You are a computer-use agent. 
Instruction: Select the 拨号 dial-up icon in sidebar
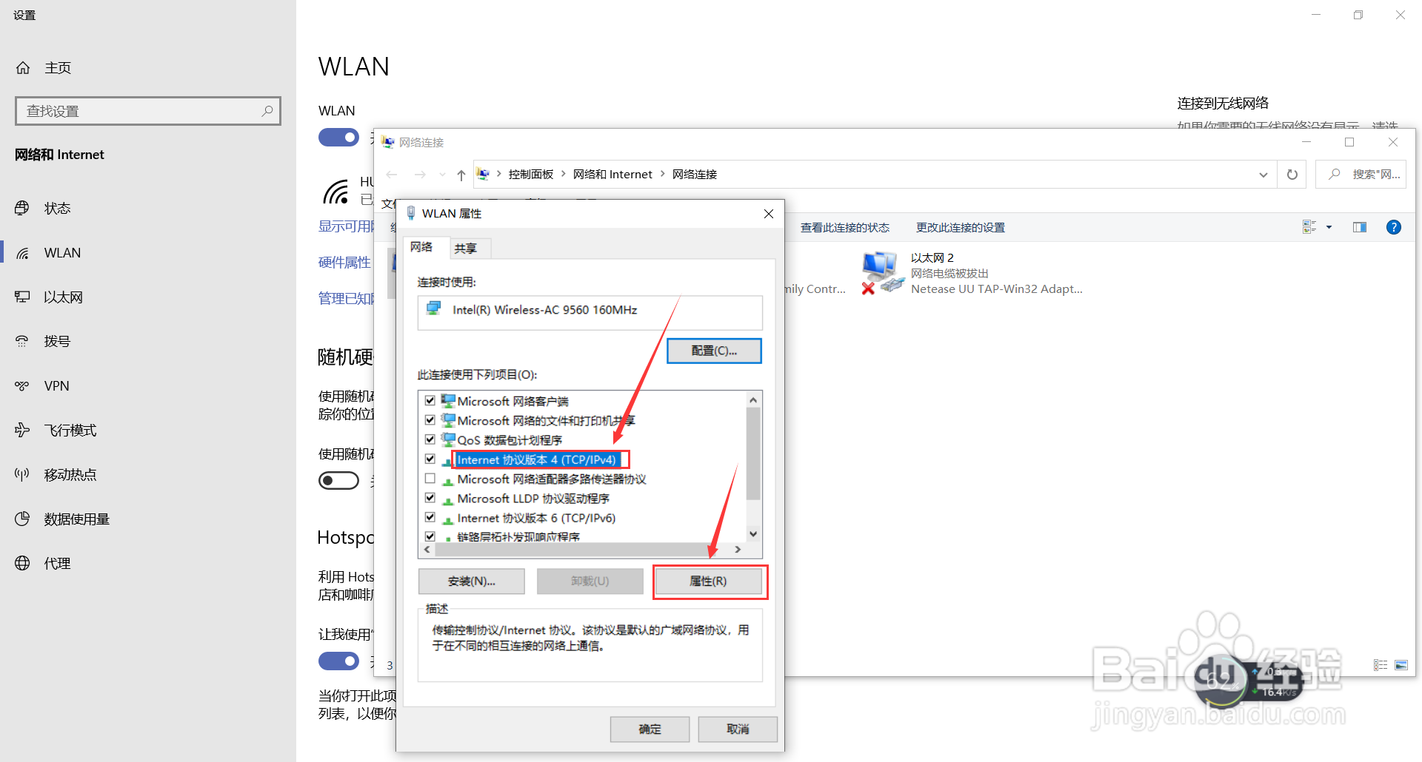click(x=22, y=342)
